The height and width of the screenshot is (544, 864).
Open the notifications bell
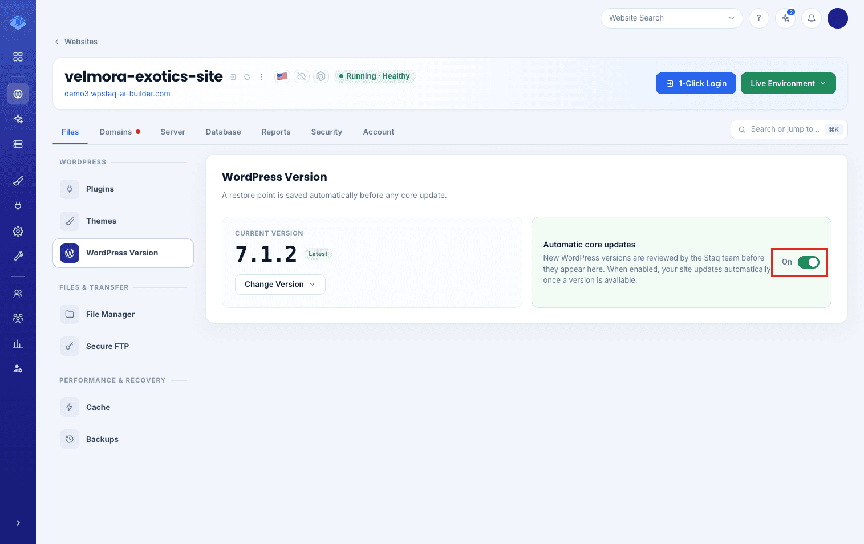tap(812, 18)
